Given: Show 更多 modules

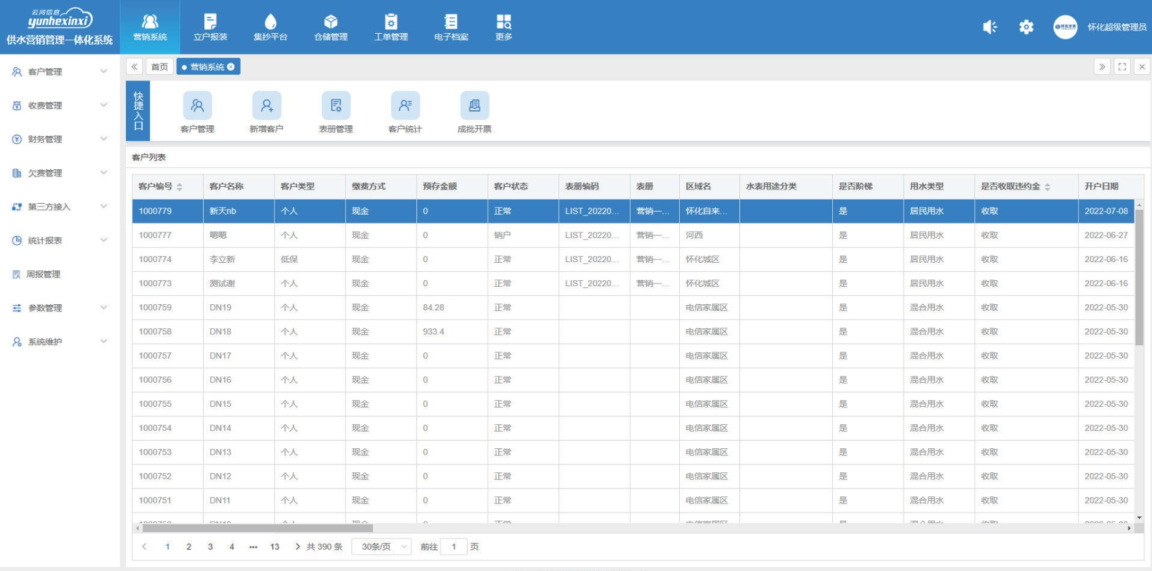Looking at the screenshot, I should click(504, 27).
